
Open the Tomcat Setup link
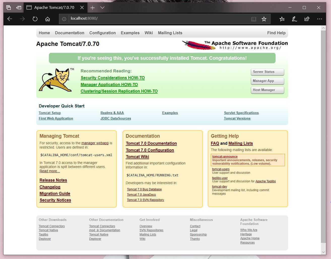click(x=50, y=113)
